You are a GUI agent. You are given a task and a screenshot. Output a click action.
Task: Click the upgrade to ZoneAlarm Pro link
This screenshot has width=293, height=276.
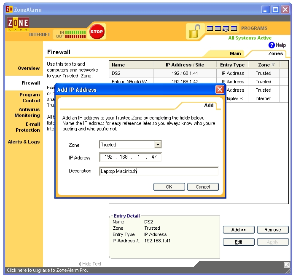click(47, 270)
